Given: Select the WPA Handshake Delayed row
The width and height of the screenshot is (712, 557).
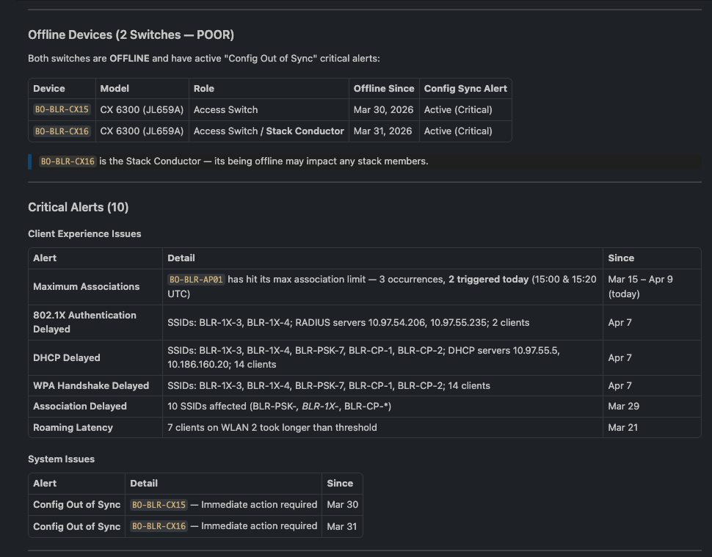Looking at the screenshot, I should pyautogui.click(x=91, y=385).
